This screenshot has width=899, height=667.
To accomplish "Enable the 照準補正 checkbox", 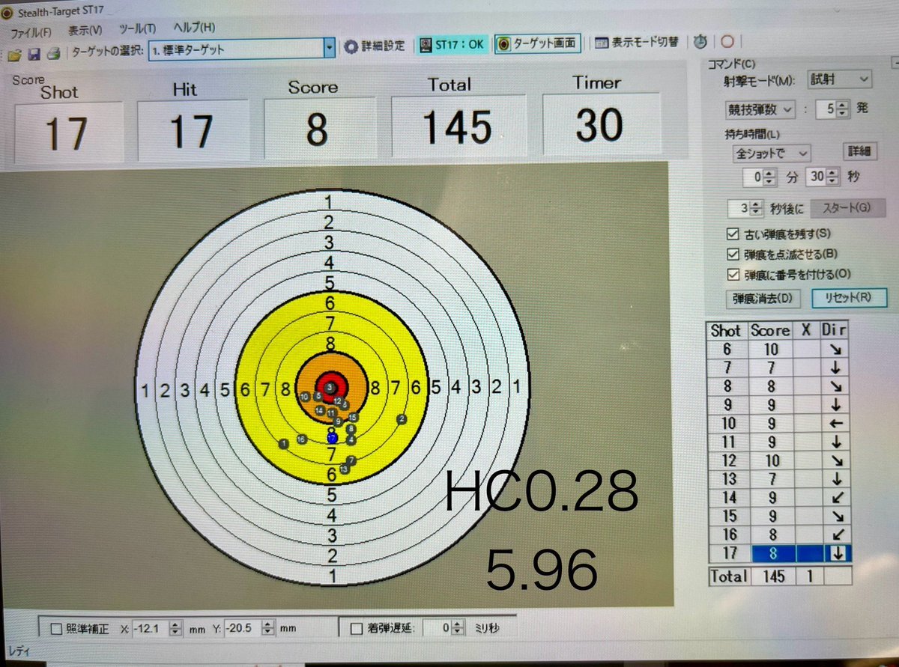I will [55, 630].
